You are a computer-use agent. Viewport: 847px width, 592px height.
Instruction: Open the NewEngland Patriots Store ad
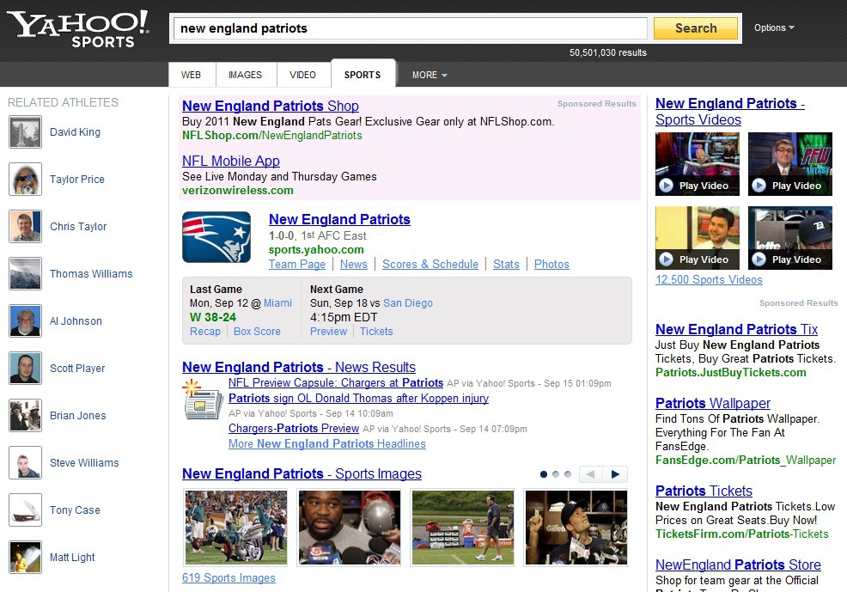(738, 565)
